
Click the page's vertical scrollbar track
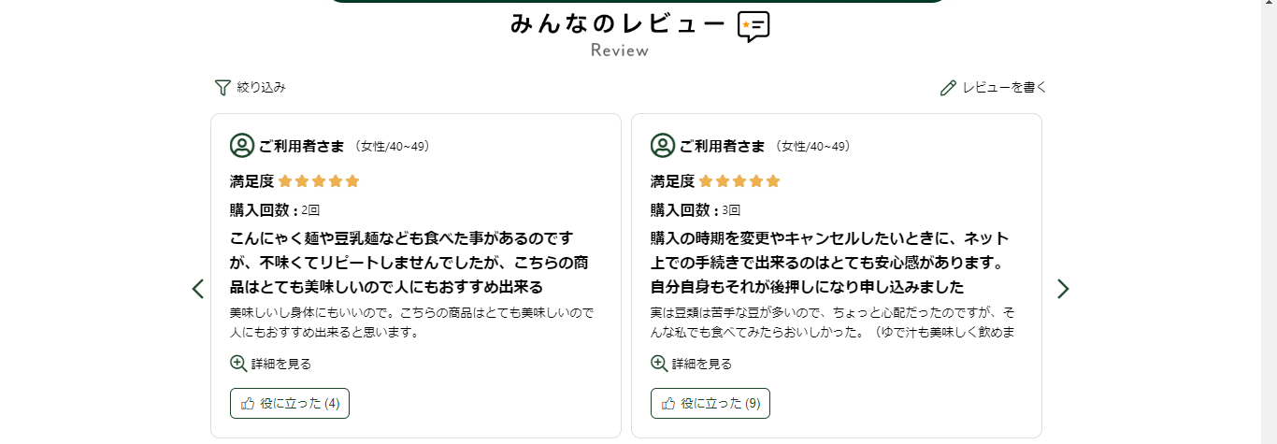(1269, 222)
